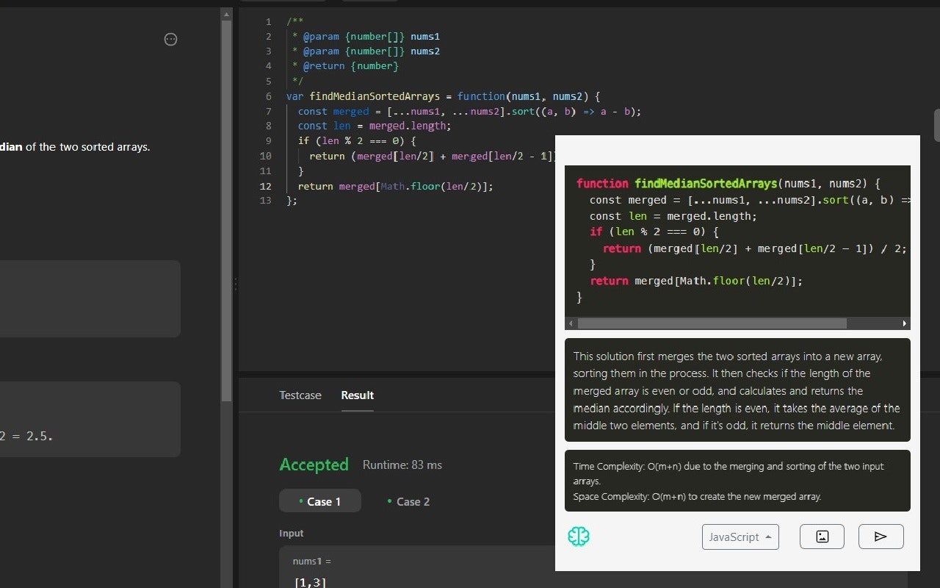
Task: Send the request with the arrow button
Action: pyautogui.click(x=881, y=537)
